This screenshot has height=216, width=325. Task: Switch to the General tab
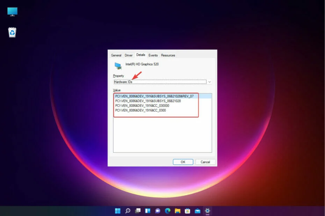[x=116, y=55]
